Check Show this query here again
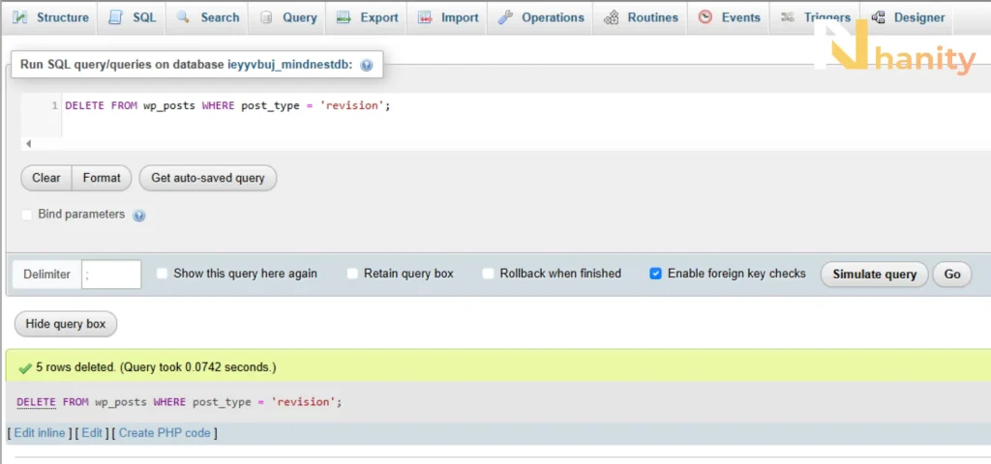This screenshot has width=991, height=464. (163, 274)
